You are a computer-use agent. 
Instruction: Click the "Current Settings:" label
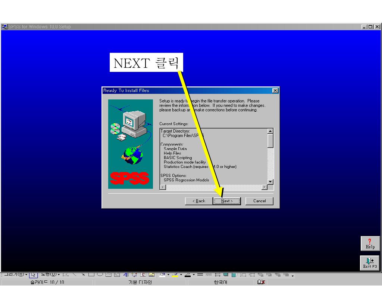(174, 124)
